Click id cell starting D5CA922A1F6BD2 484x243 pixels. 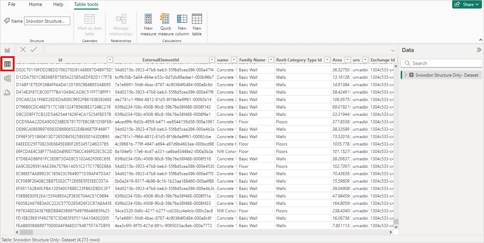pyautogui.click(x=64, y=100)
